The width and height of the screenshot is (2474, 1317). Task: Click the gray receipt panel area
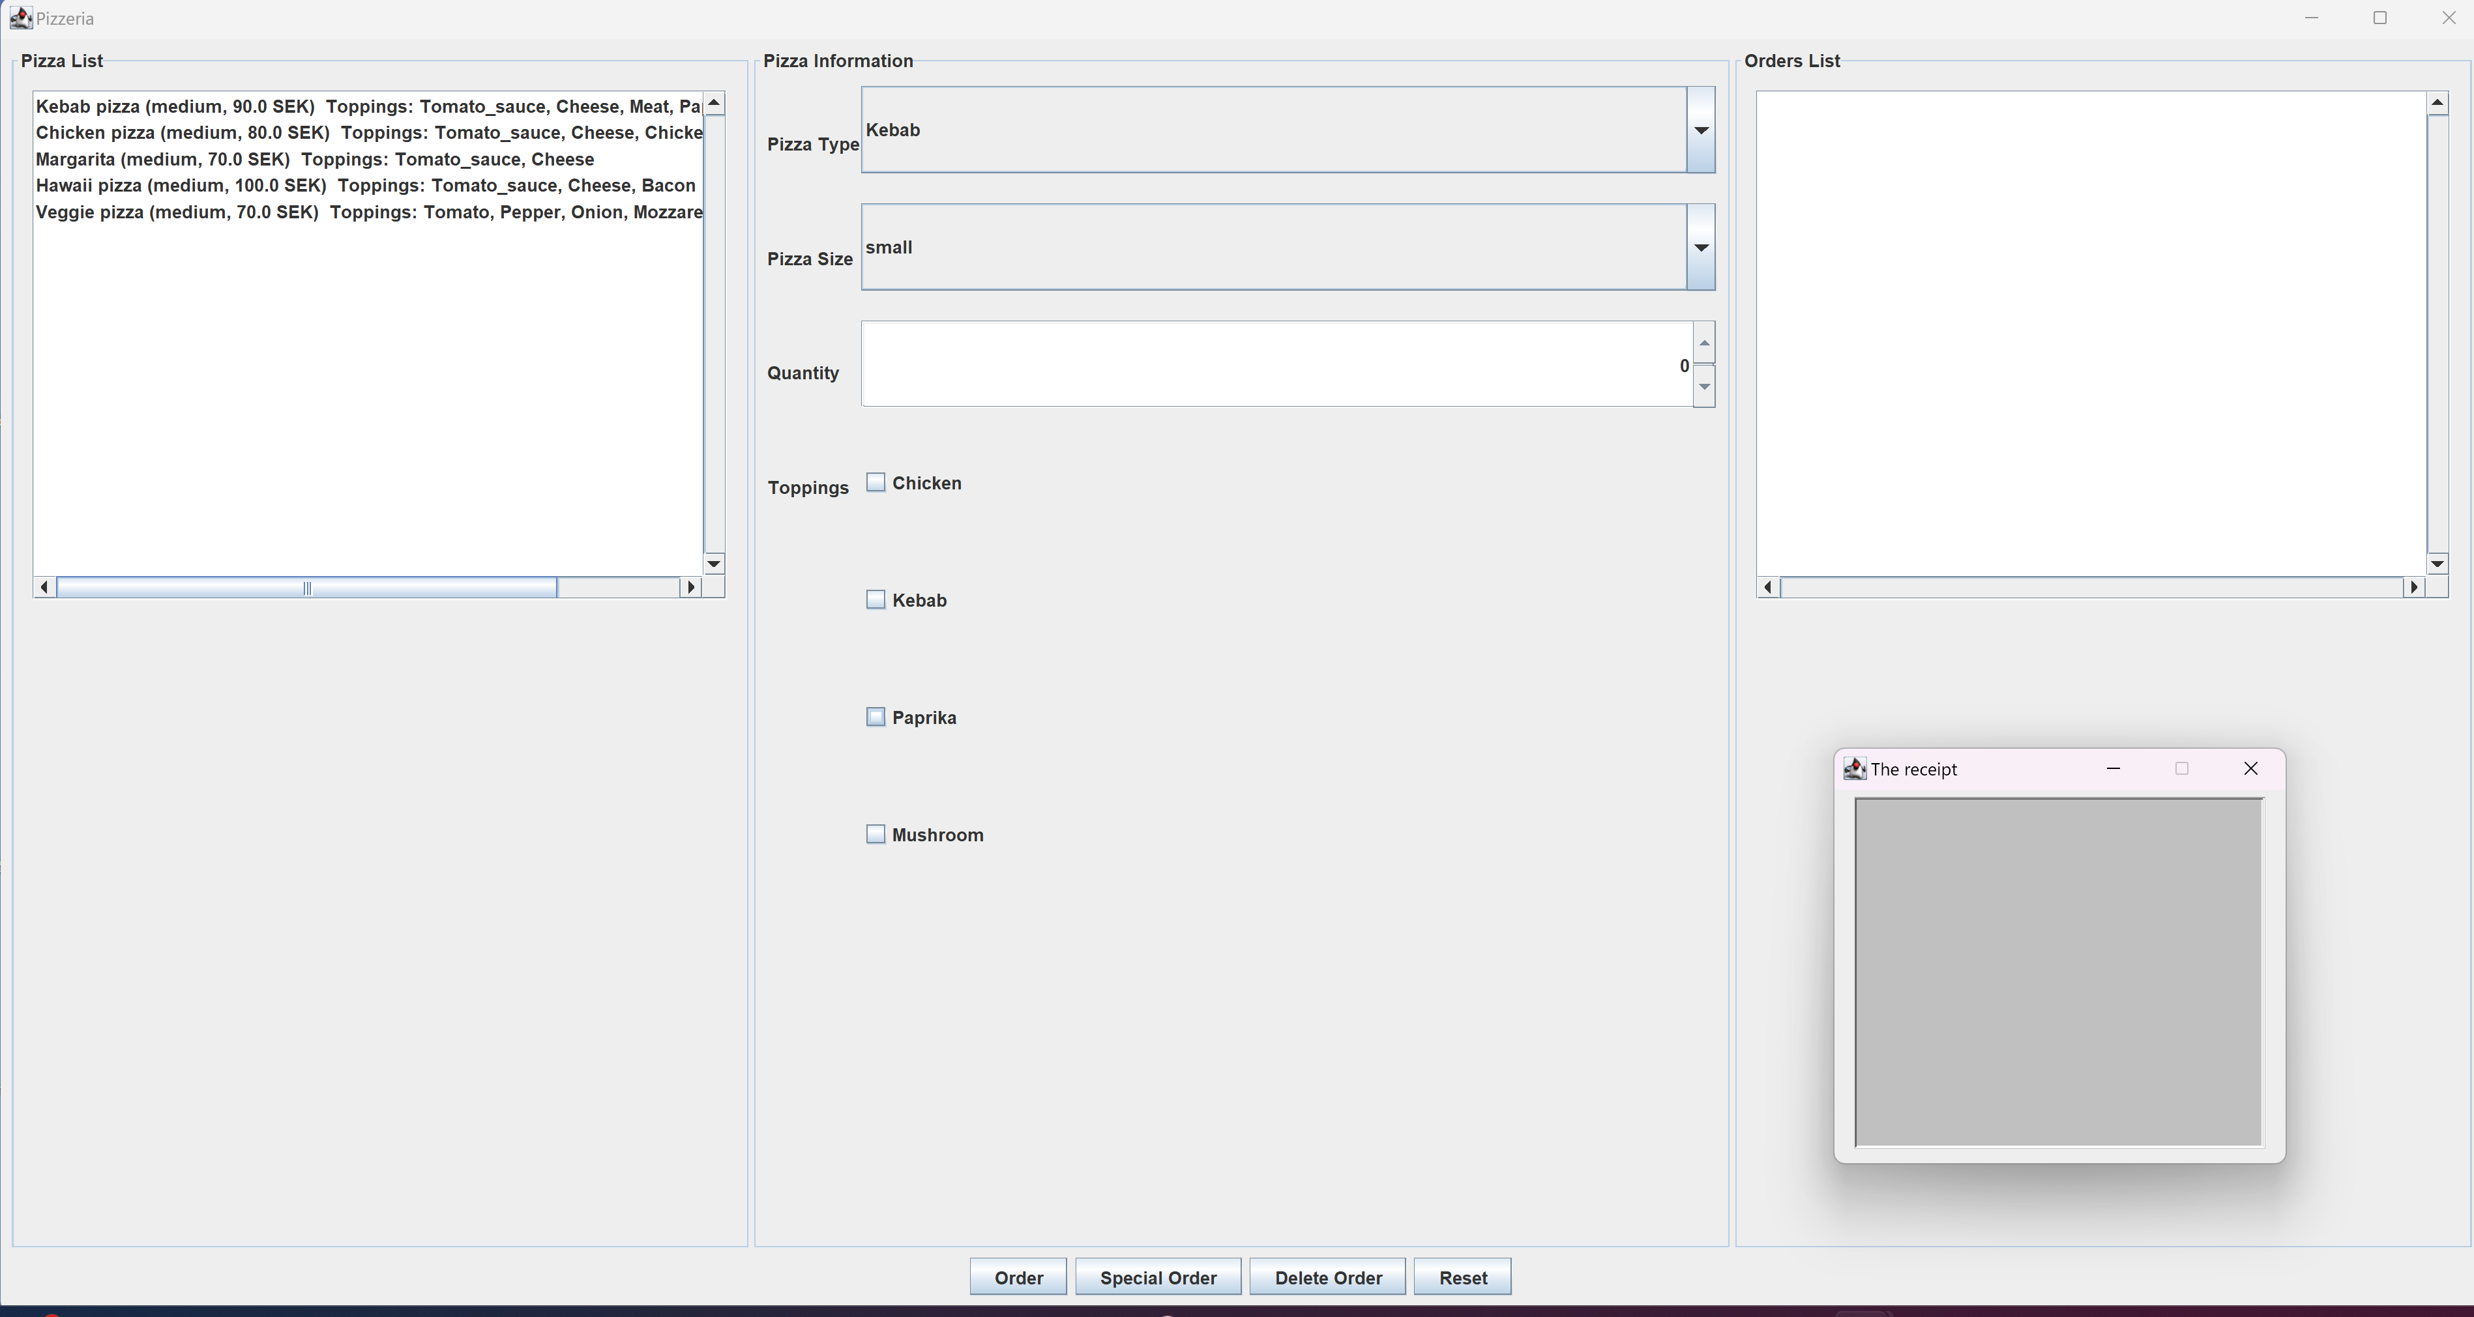(x=2059, y=972)
